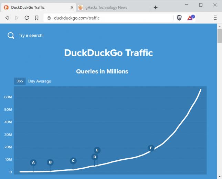Select chart marker F

coord(151,148)
